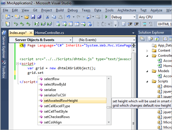This screenshot has height=130, width=172.
Task: Click Refresh icon in Solution Explorer
Action: click(x=157, y=39)
